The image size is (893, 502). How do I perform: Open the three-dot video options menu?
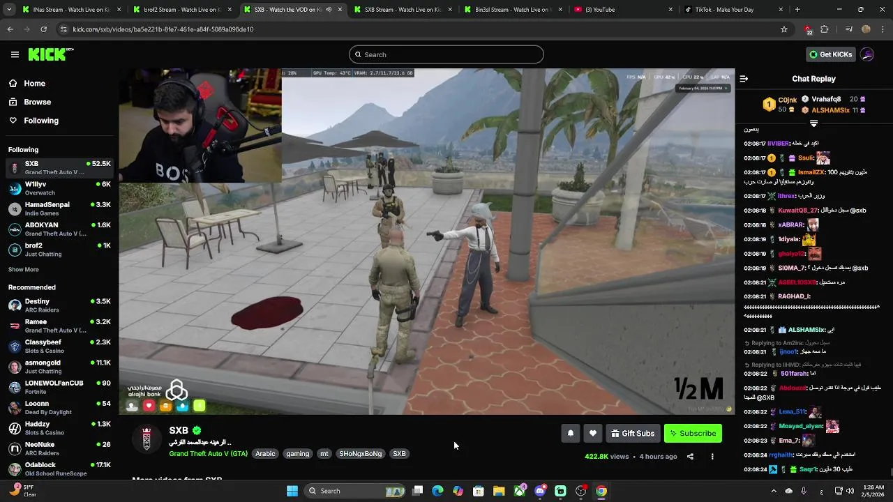click(x=712, y=457)
